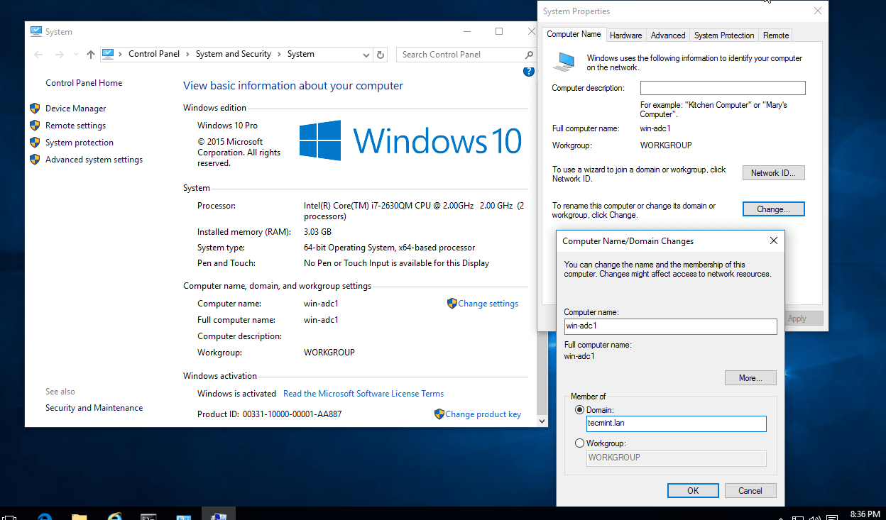Click the refresh icon beside the address bar
The height and width of the screenshot is (520, 886).
click(x=381, y=54)
